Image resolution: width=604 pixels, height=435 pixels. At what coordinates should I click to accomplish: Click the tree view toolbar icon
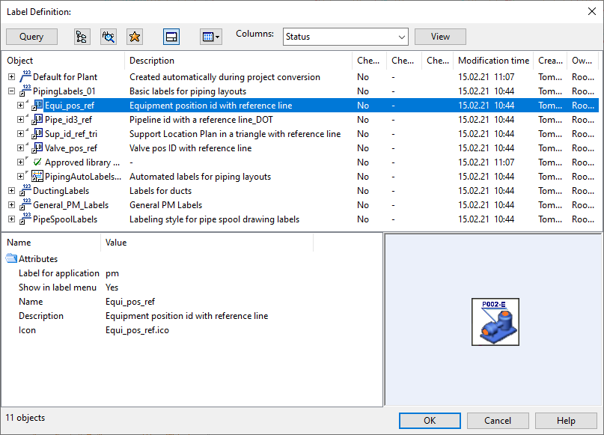82,37
